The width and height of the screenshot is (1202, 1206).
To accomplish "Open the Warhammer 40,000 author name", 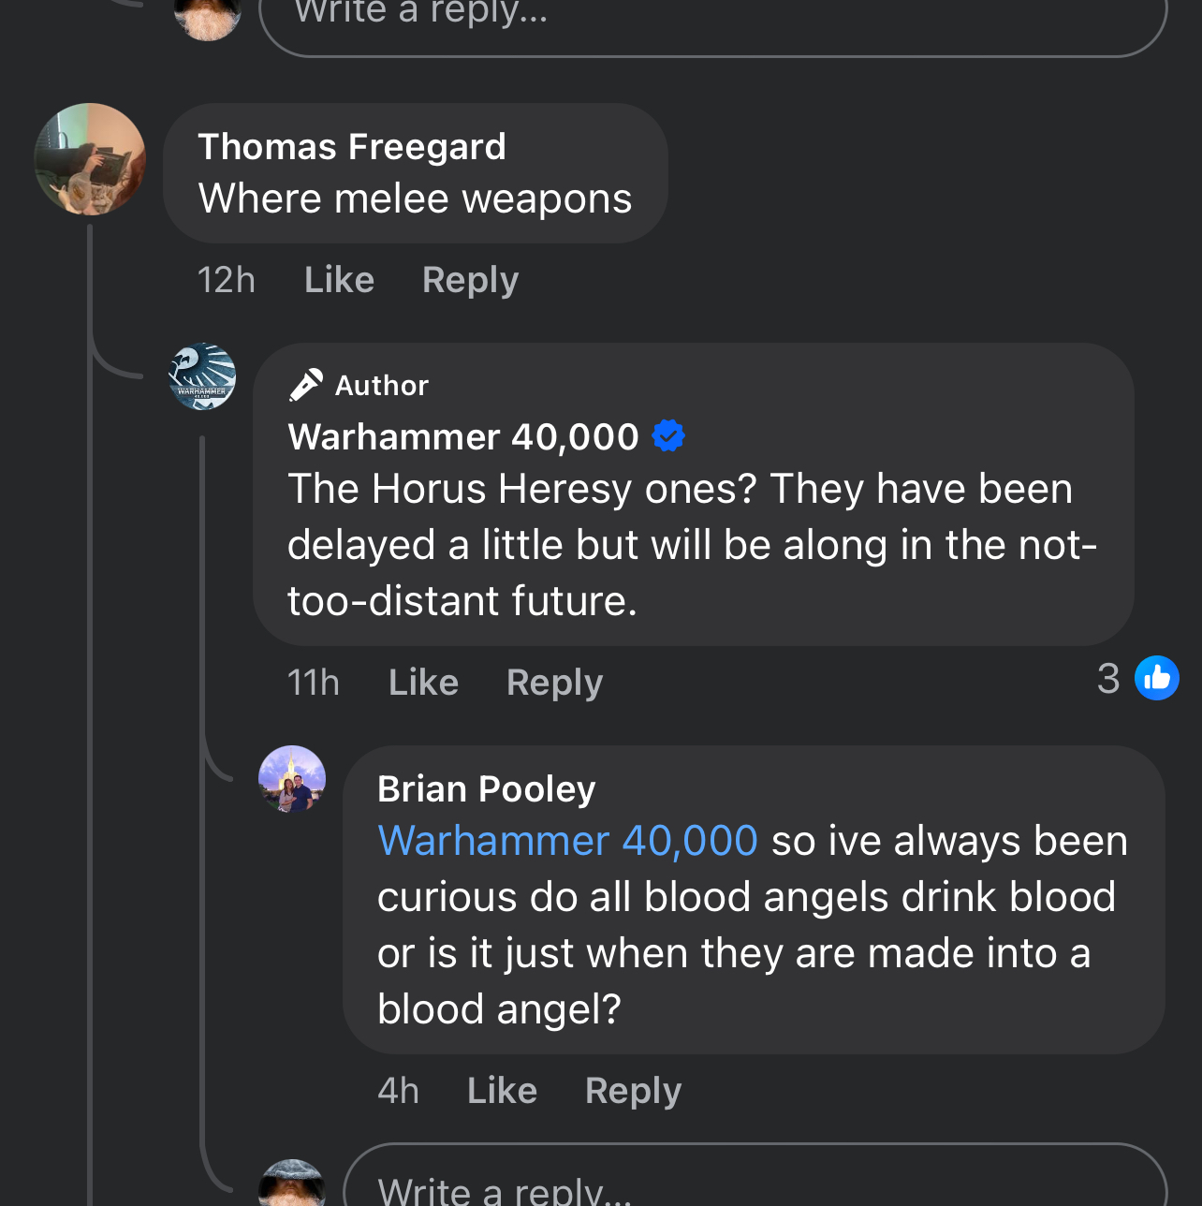I will [463, 437].
